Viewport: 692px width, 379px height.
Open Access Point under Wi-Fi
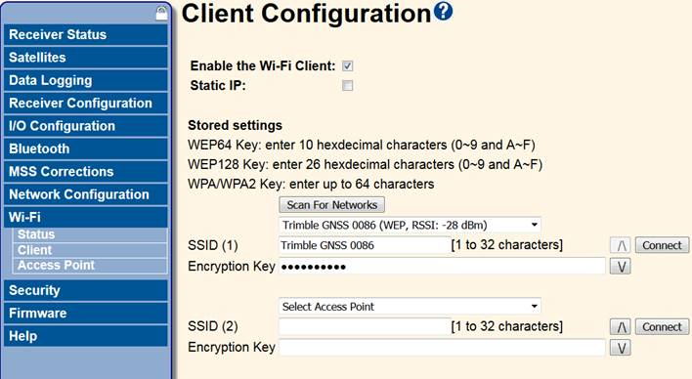coord(90,265)
